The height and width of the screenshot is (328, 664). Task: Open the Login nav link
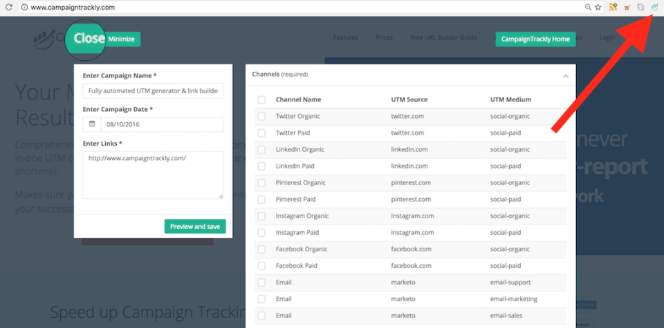coord(607,37)
